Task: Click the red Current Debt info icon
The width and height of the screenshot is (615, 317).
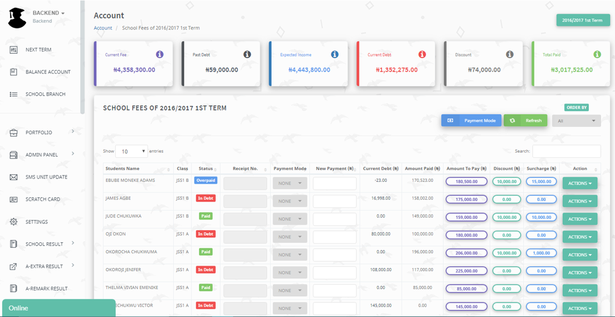Action: 422,54
